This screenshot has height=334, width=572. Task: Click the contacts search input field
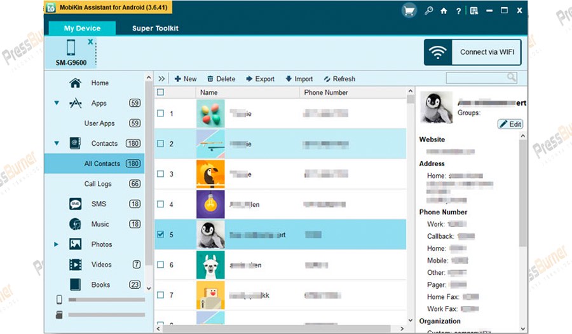tap(477, 78)
